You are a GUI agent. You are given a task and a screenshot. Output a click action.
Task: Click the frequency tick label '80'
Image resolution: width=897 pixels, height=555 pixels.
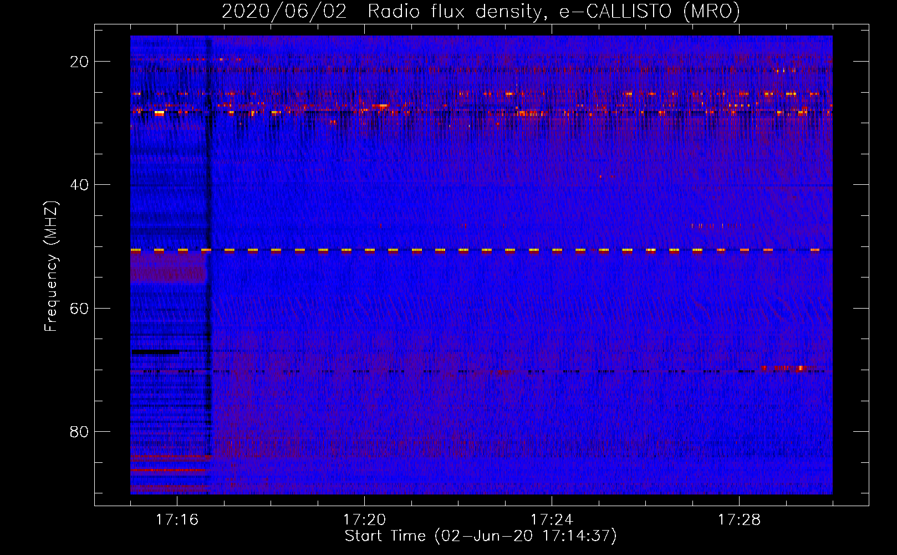tap(79, 431)
